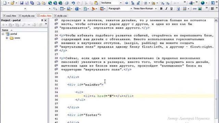Insert an image from toolbar
The width and height of the screenshot is (219, 123).
[200, 9]
